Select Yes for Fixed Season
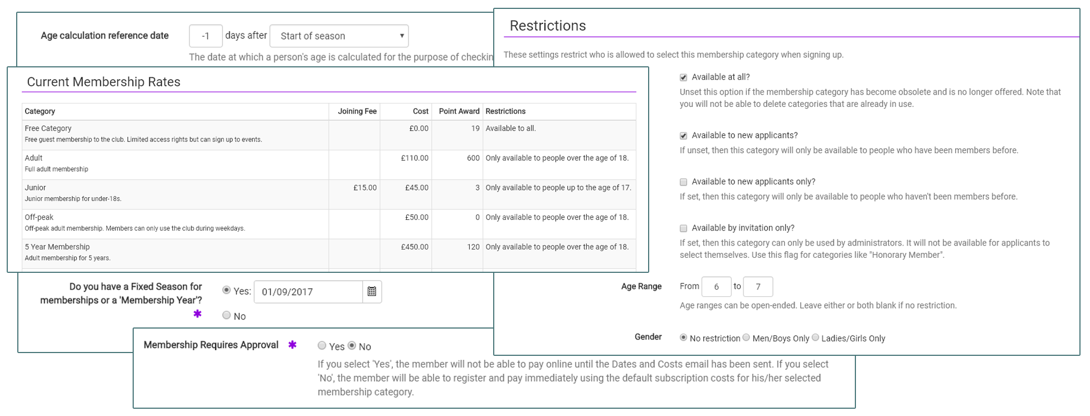The height and width of the screenshot is (416, 1090). pos(226,290)
